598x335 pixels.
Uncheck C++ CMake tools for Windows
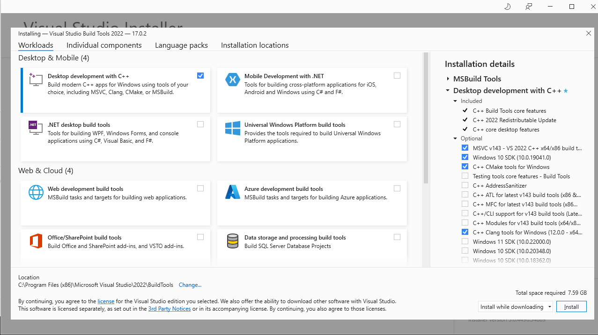[465, 167]
